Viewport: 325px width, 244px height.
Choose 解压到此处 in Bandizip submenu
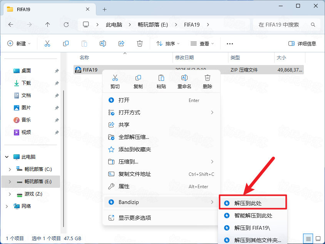253,203
